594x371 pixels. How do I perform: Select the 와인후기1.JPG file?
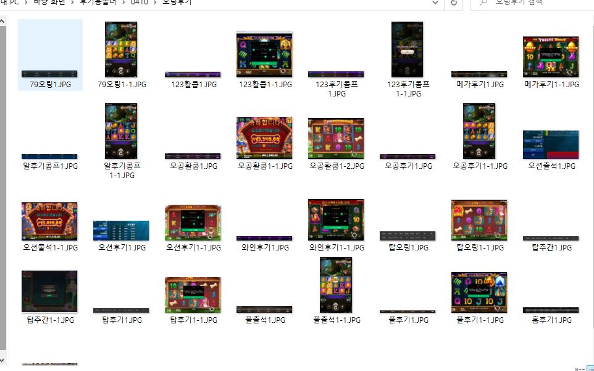coord(264,238)
